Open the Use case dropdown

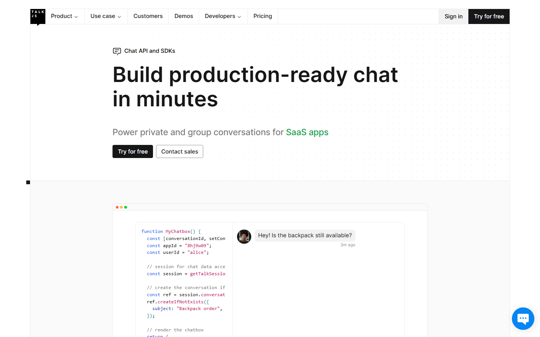[x=102, y=16]
